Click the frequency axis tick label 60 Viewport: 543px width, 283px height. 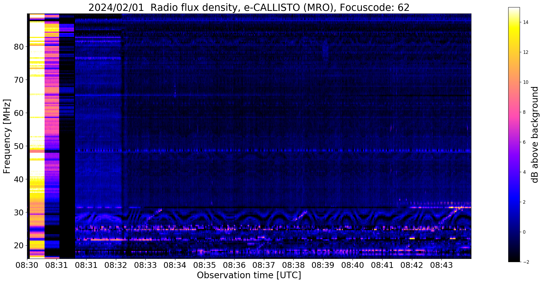(x=19, y=113)
